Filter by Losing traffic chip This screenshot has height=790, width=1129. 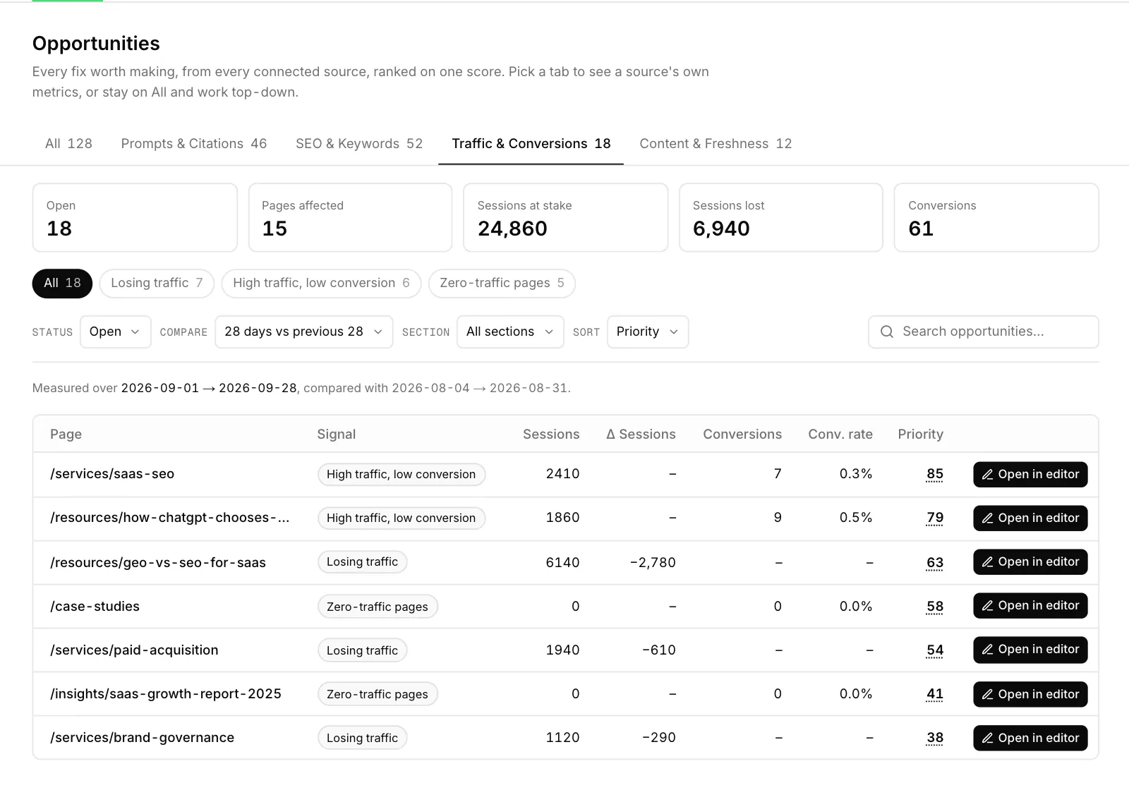[x=157, y=283]
